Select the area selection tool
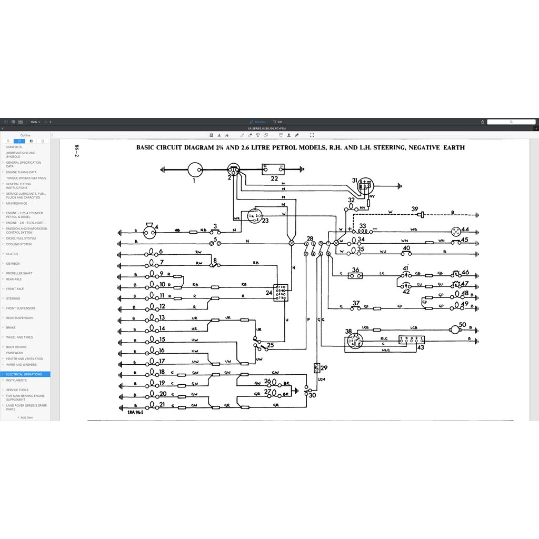The height and width of the screenshot is (539, 539). click(312, 135)
